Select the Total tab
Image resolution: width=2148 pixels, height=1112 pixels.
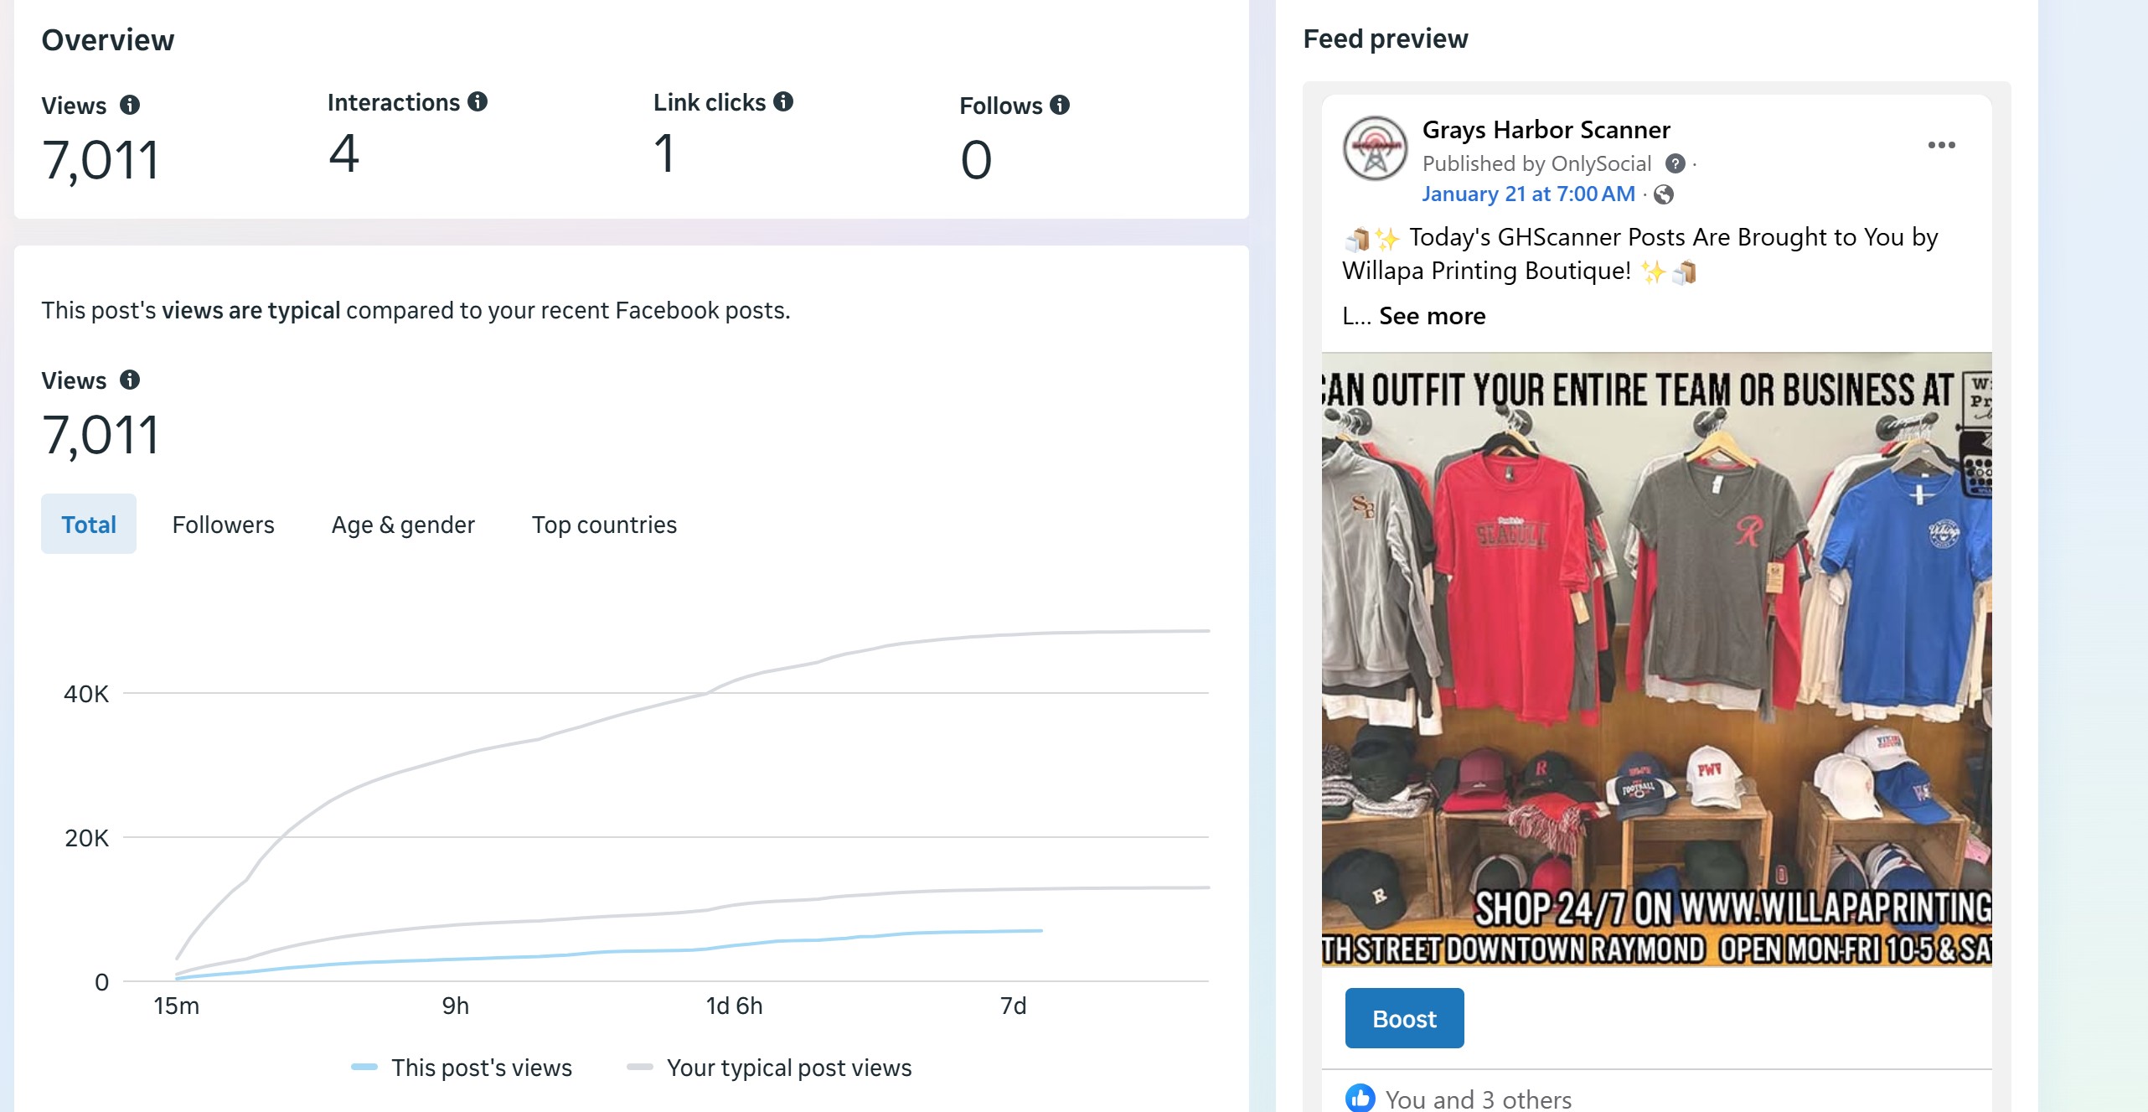point(89,525)
